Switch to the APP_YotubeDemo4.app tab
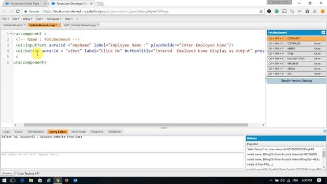Viewport: 327px width, 184px height. [x=80, y=25]
